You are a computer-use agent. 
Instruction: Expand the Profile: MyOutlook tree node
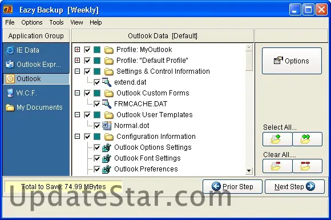(x=78, y=50)
